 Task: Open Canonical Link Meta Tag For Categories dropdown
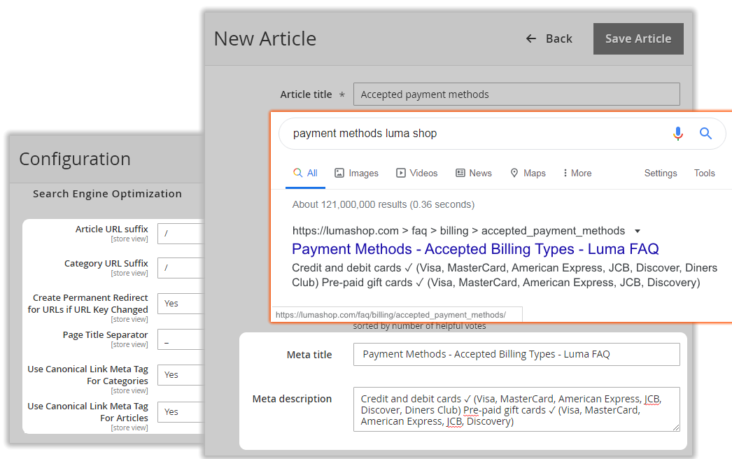[x=181, y=375]
